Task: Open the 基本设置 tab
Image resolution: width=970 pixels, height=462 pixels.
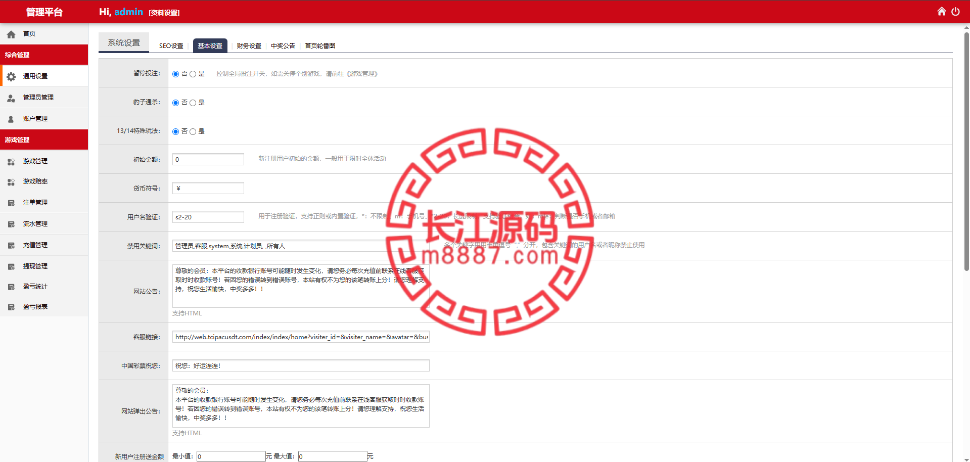Action: 210,45
